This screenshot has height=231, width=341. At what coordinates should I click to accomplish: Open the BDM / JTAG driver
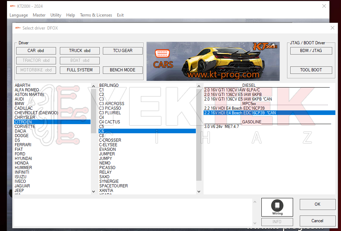[311, 51]
